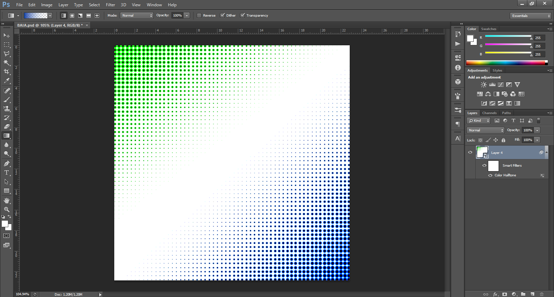
Task: Switch to the Paths tab
Action: coord(506,113)
